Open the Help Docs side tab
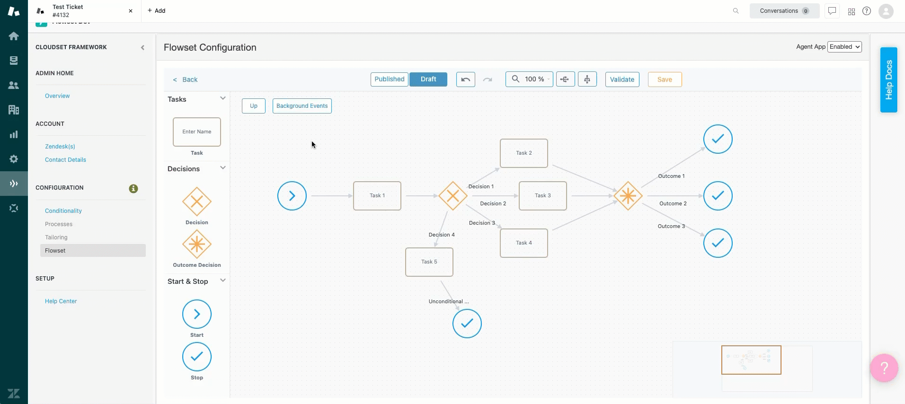 [889, 80]
